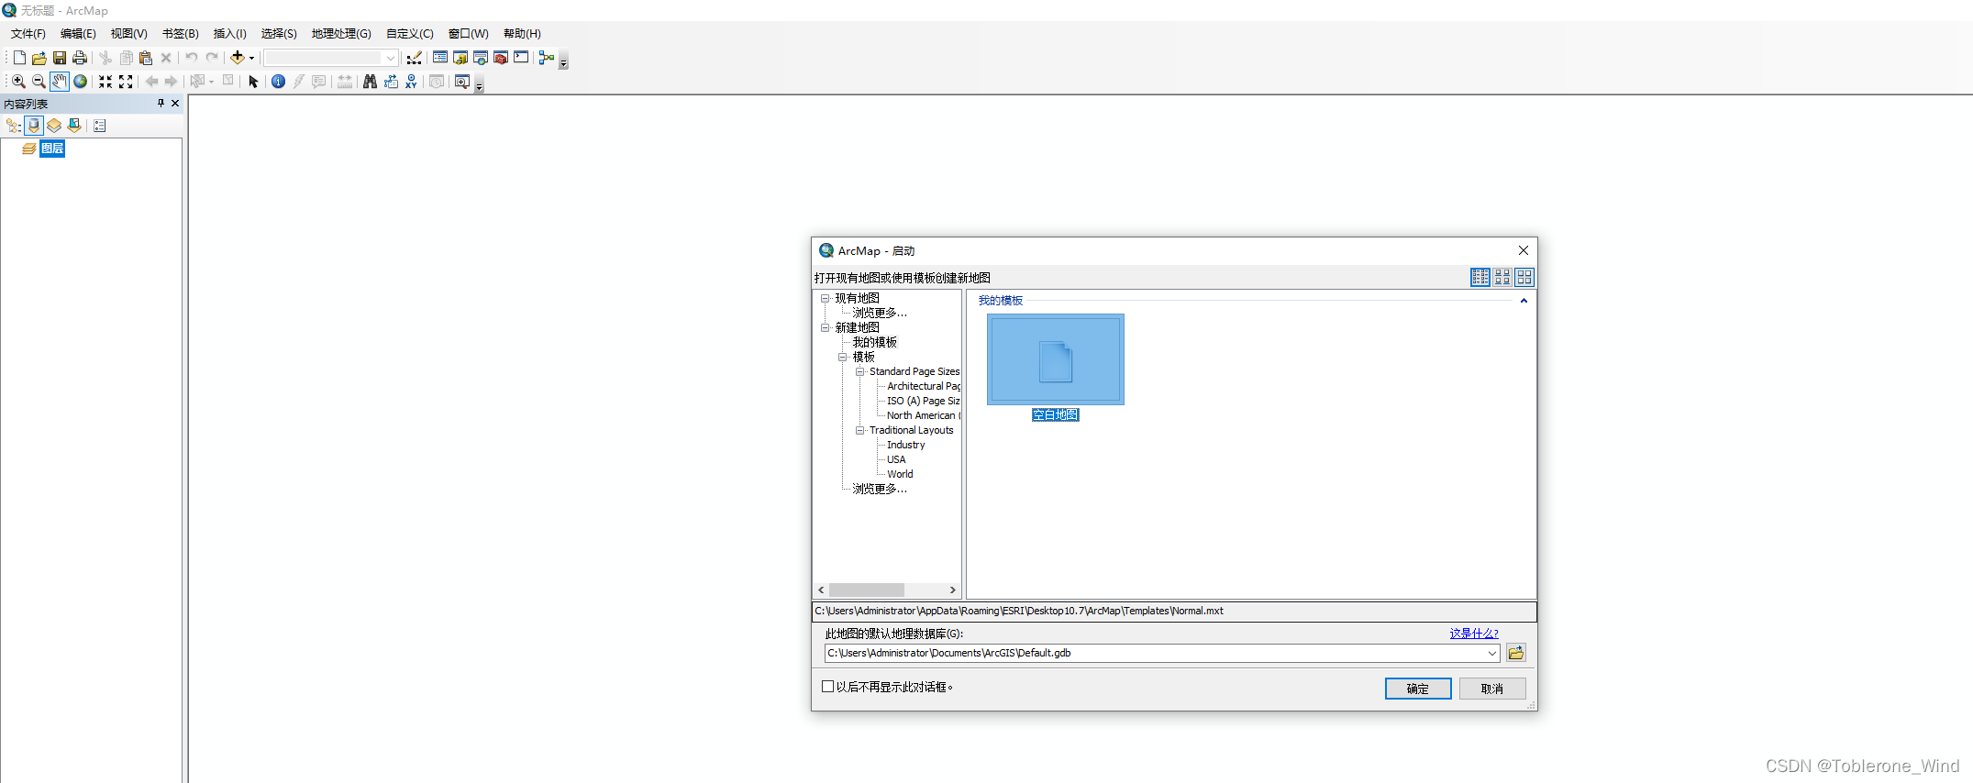Choose the Select Elements black arrow tool
1973x783 pixels.
tap(254, 82)
